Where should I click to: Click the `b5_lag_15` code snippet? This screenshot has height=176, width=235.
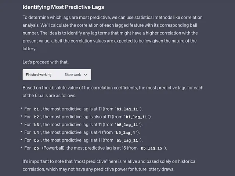[x=152, y=148]
